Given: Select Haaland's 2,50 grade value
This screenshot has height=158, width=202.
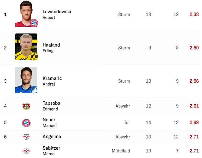Looking at the screenshot, I should tap(194, 48).
